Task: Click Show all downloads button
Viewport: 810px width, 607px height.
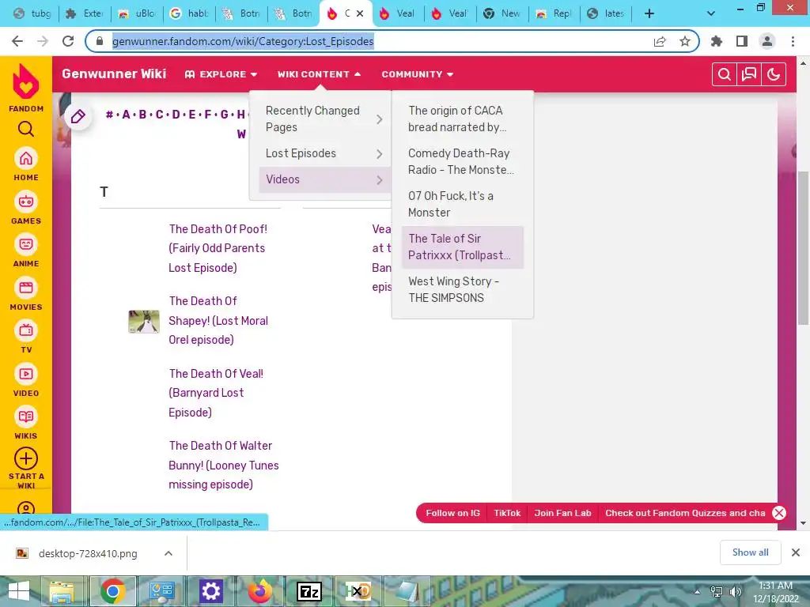Action: [x=750, y=552]
